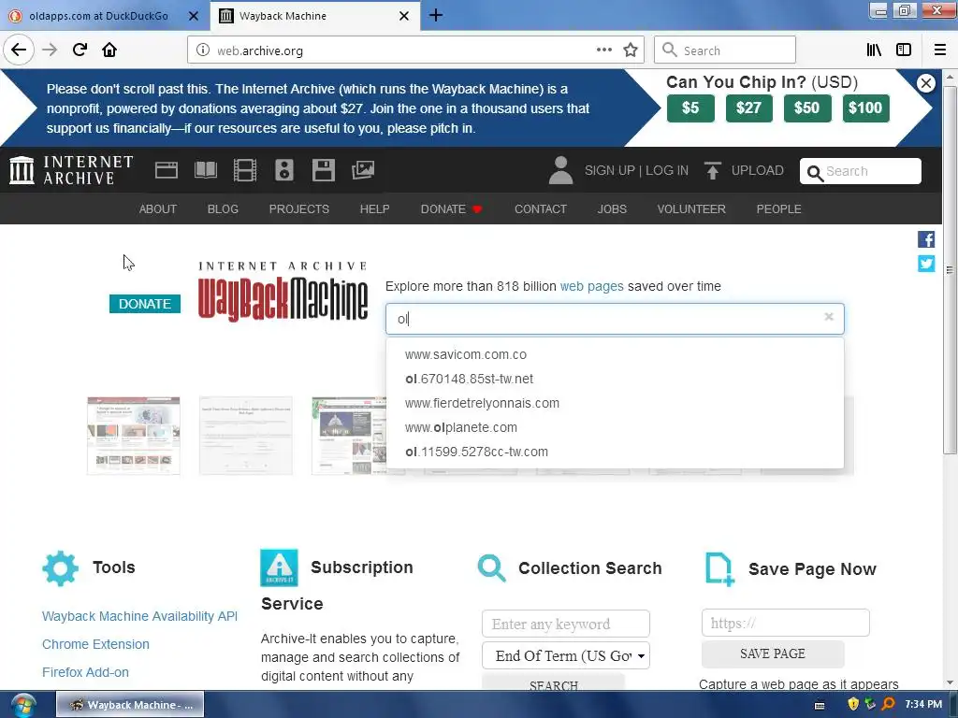Donate $5 from the banner
This screenshot has height=718, width=958.
[690, 108]
